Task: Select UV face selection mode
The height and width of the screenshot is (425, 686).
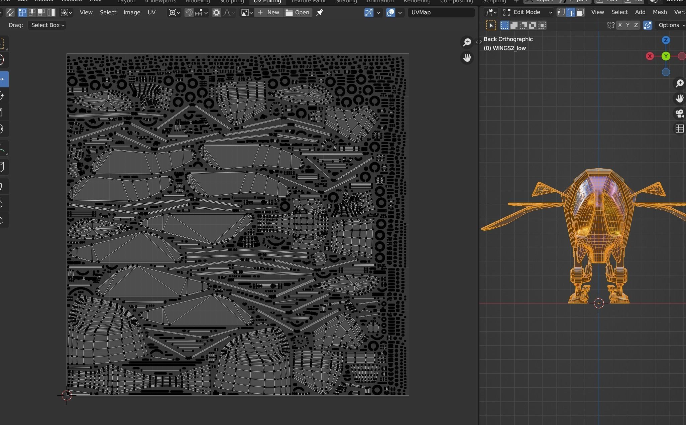Action: pyautogui.click(x=41, y=13)
